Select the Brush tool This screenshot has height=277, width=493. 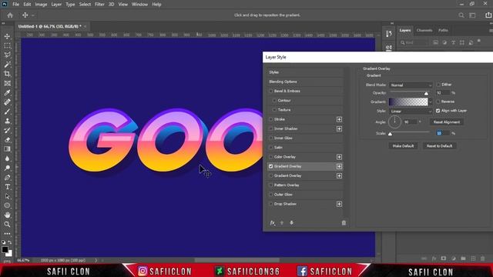pos(7,112)
